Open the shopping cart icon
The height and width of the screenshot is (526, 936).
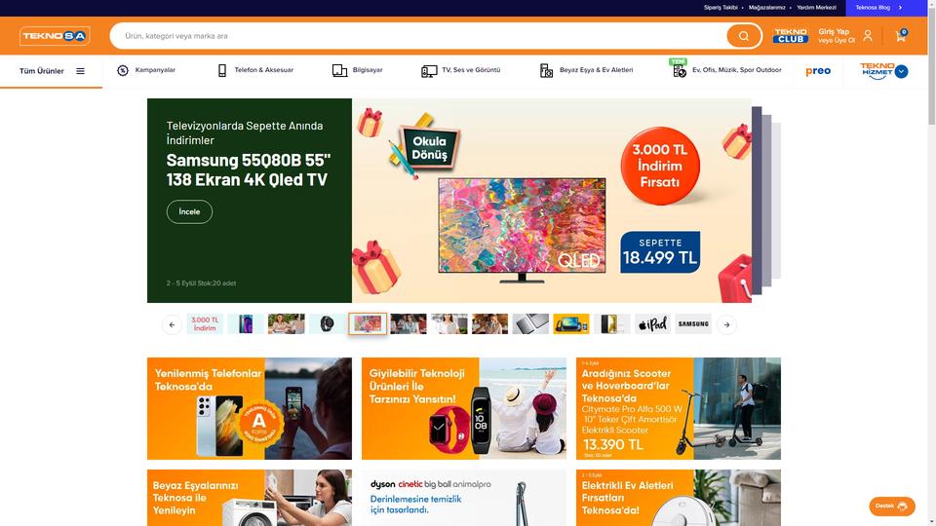pos(901,36)
